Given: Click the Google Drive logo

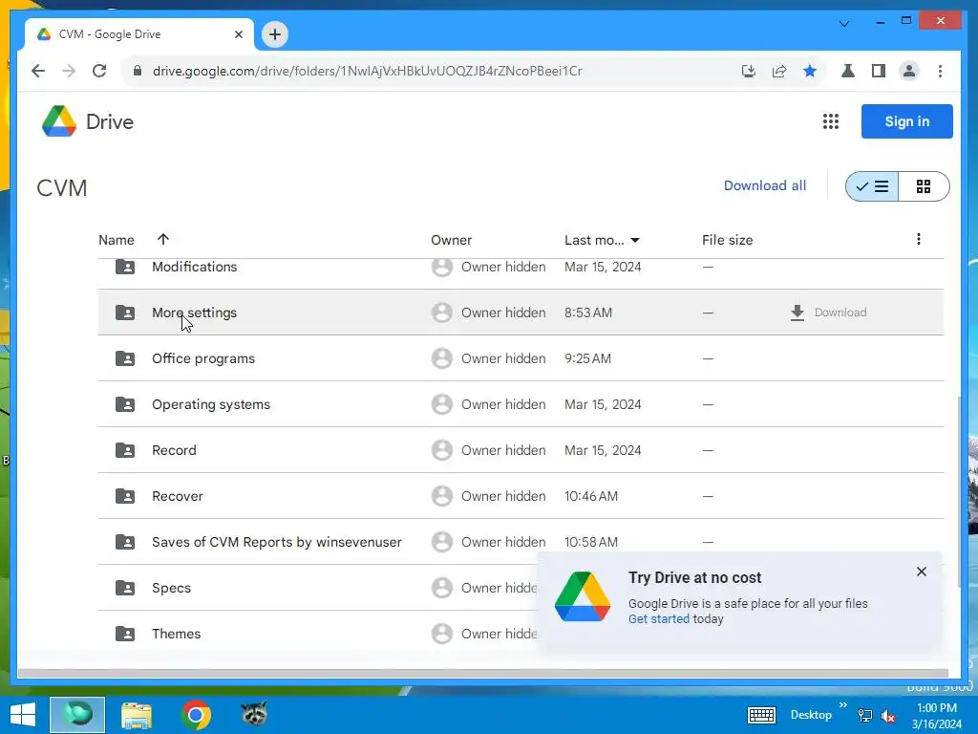Looking at the screenshot, I should point(58,121).
